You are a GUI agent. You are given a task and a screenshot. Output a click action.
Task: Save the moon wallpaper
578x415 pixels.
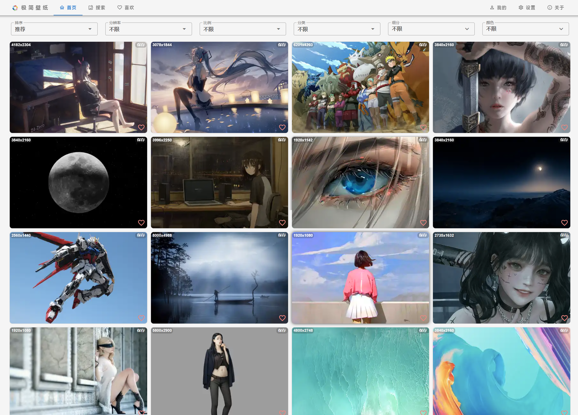(141, 140)
